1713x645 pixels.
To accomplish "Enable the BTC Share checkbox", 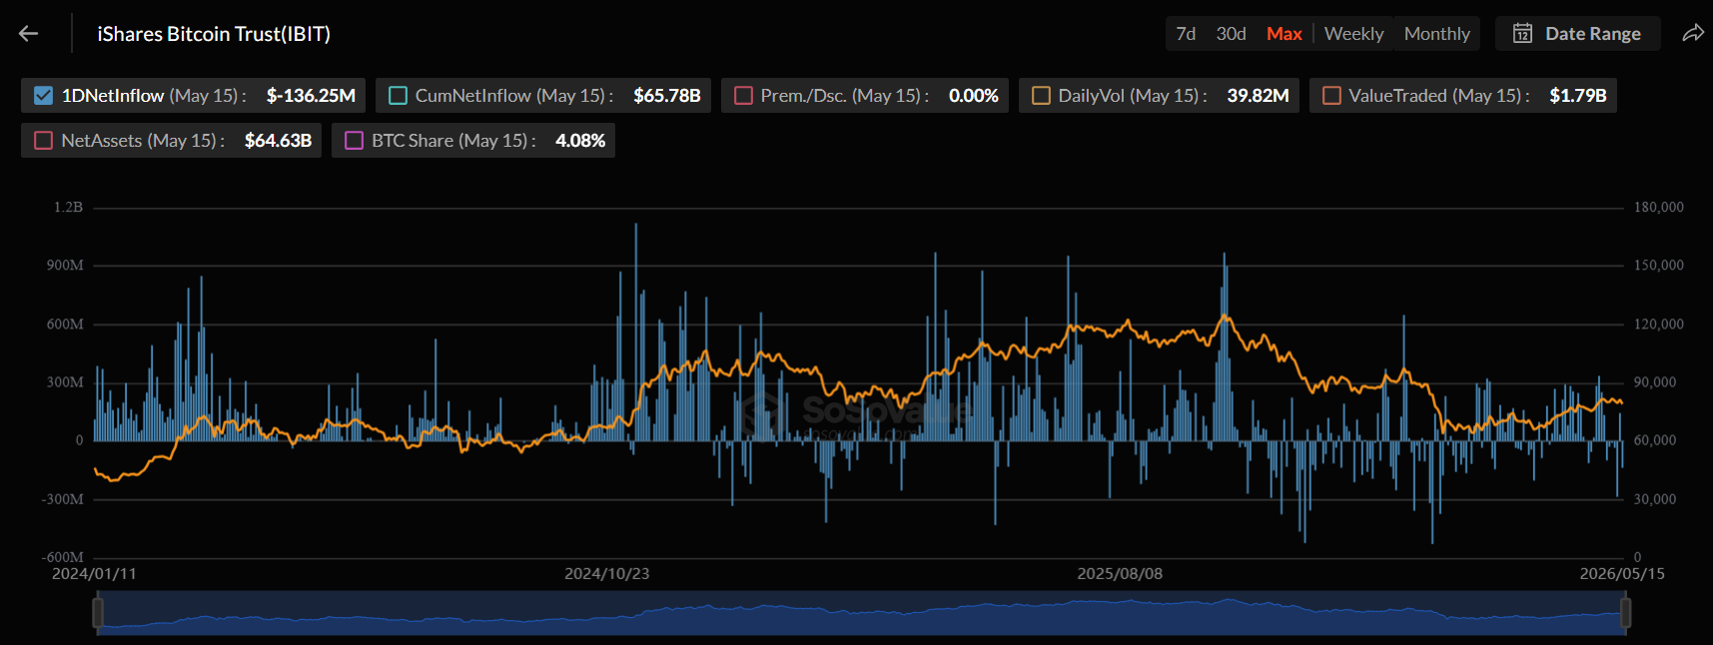I will [354, 141].
